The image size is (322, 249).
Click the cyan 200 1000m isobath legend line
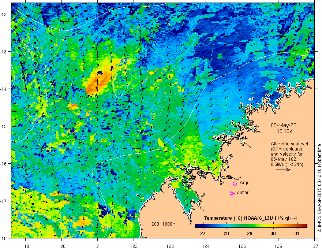pyautogui.click(x=159, y=228)
